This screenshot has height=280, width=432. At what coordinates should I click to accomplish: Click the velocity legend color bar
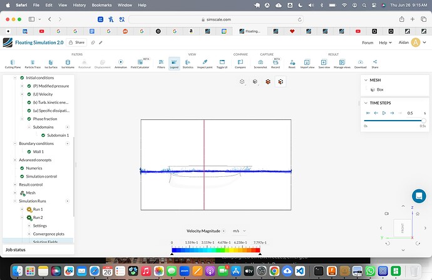coord(216,250)
